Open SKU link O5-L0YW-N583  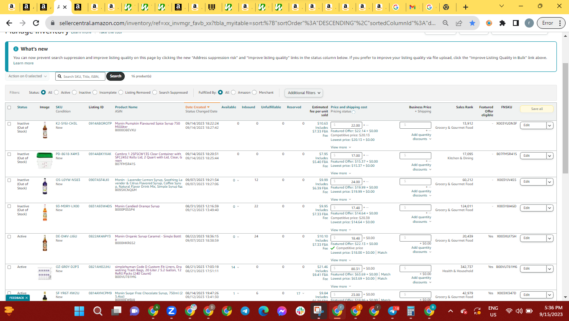(68, 180)
